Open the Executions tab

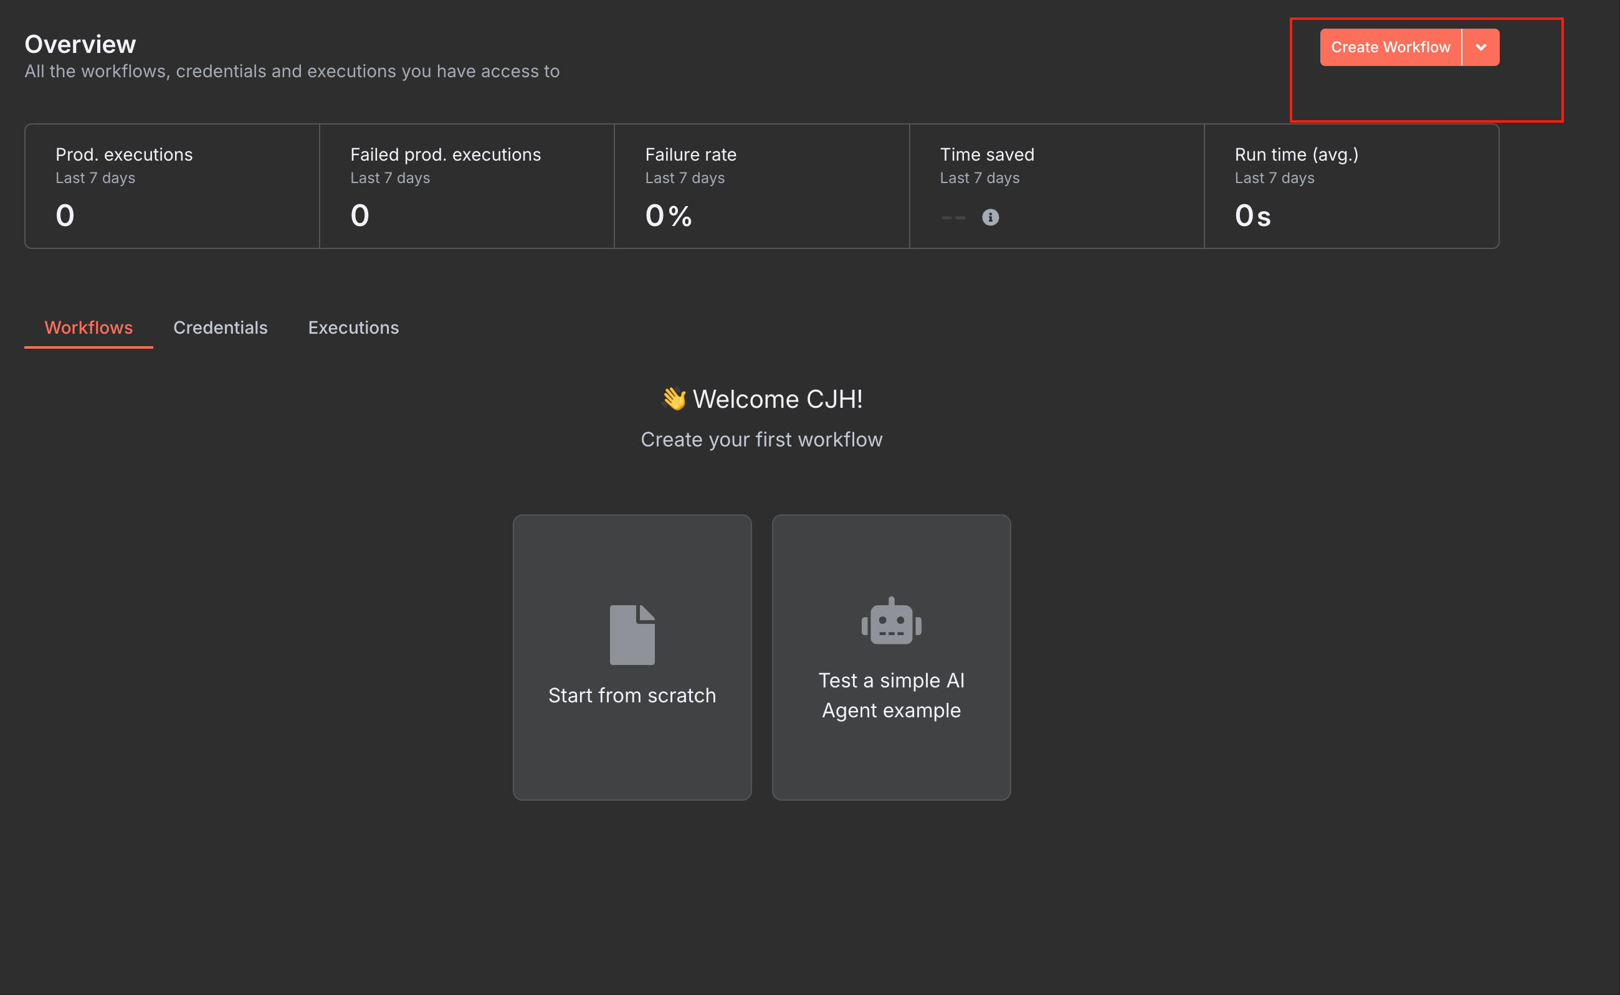coord(353,328)
